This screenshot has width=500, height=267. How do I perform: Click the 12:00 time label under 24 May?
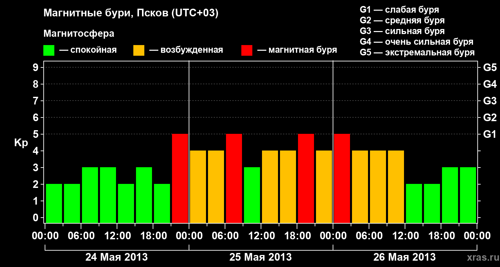click(x=117, y=236)
